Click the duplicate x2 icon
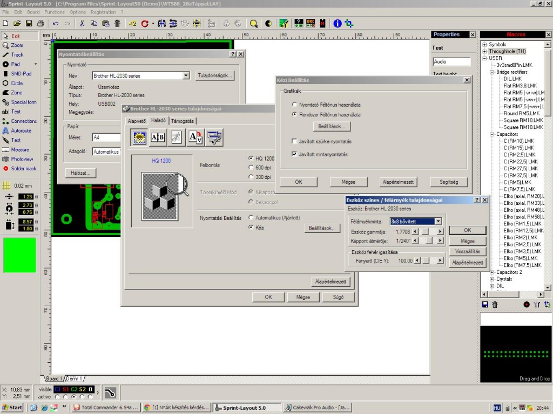Screen dimensions: 553x414 (132, 24)
